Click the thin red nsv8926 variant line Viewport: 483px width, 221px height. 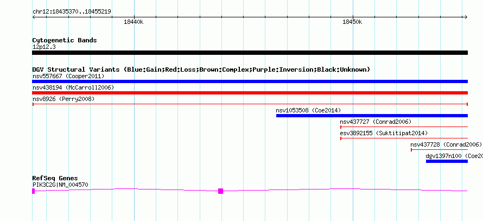pos(250,104)
